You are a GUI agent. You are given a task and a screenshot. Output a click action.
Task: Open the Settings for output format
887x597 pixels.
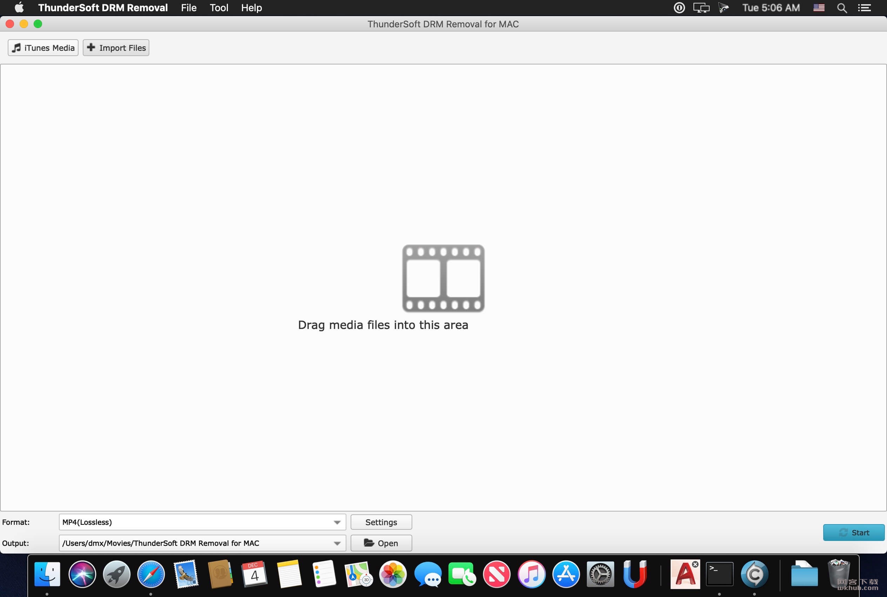pos(381,522)
